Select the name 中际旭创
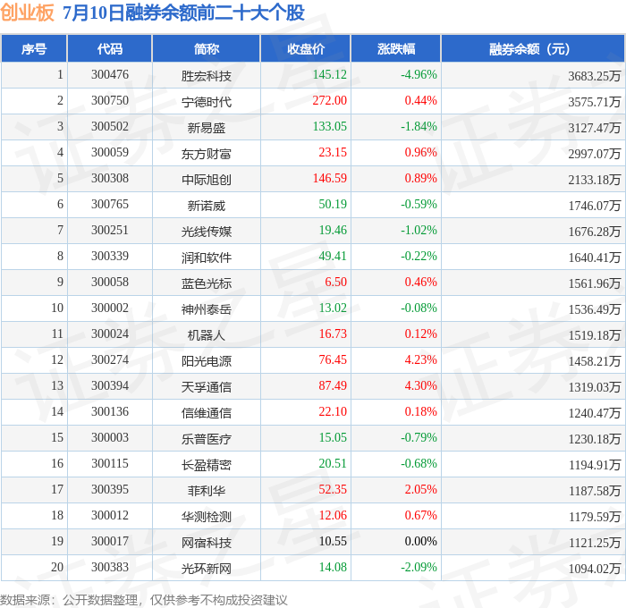 click(x=207, y=180)
